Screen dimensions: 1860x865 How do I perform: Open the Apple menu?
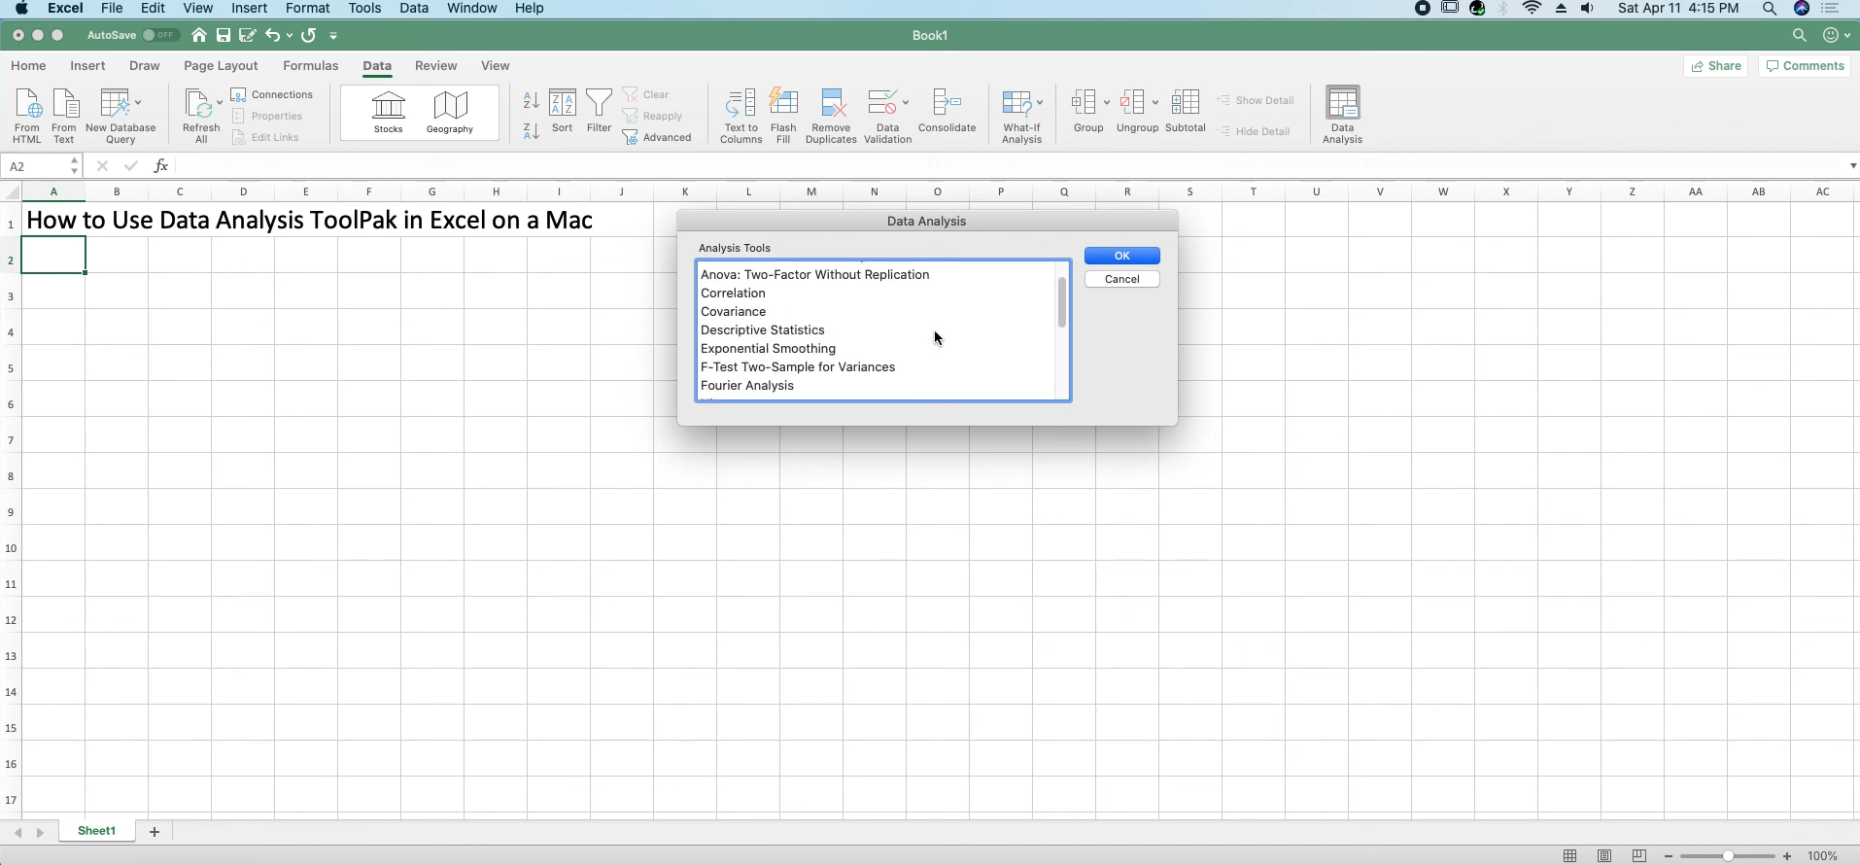(x=21, y=8)
